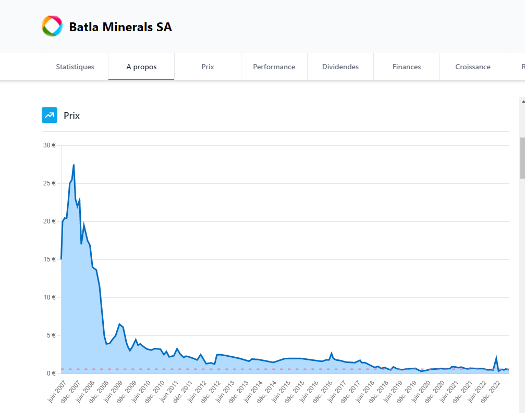525x413 pixels.
Task: Click the juin 2012 date label
Action: click(x=197, y=391)
